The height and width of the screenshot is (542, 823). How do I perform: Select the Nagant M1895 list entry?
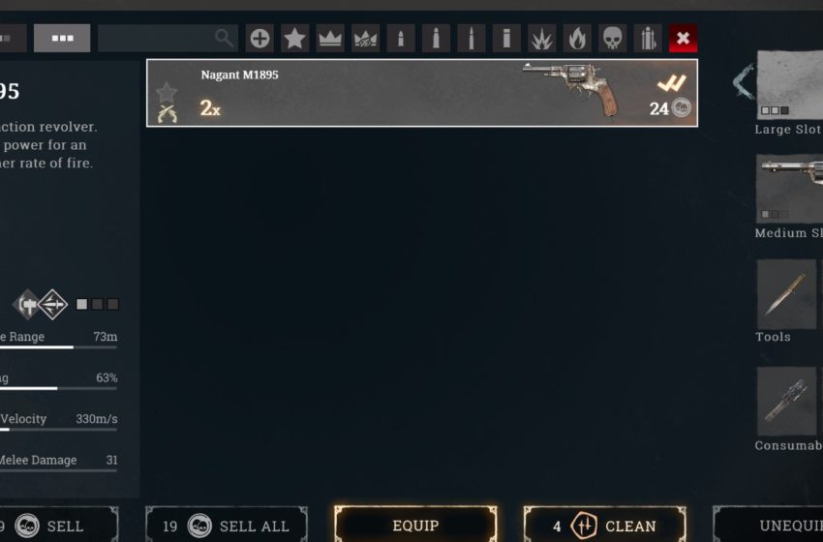pyautogui.click(x=422, y=93)
